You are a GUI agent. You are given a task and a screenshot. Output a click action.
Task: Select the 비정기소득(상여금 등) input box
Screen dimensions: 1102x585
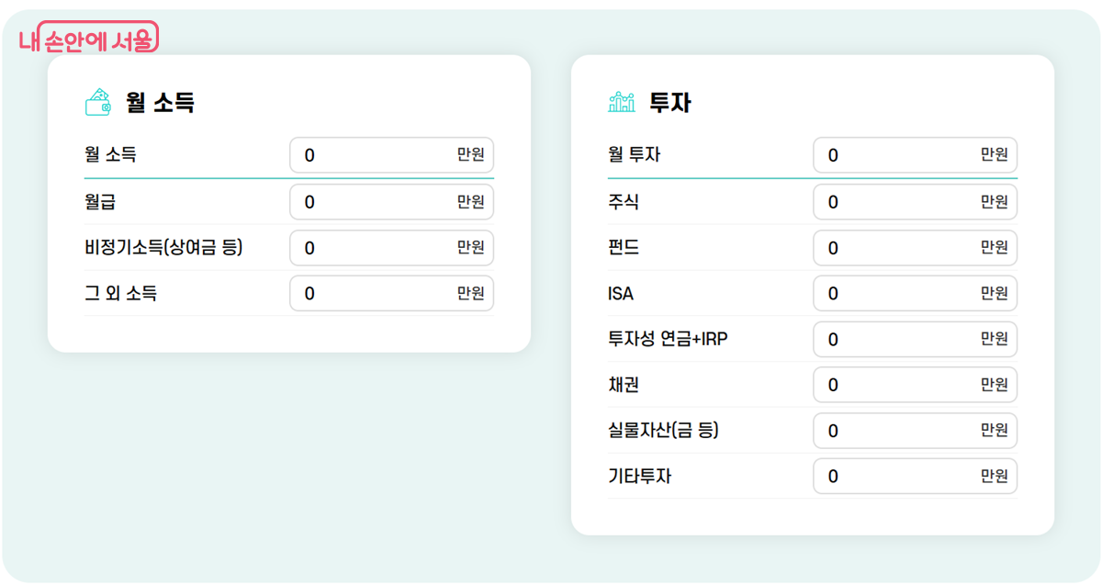pyautogui.click(x=377, y=248)
